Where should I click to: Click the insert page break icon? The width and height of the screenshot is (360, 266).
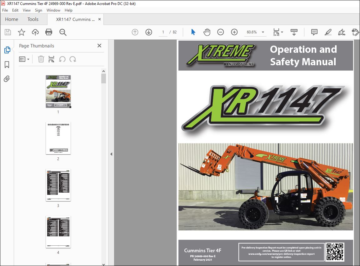point(52,59)
